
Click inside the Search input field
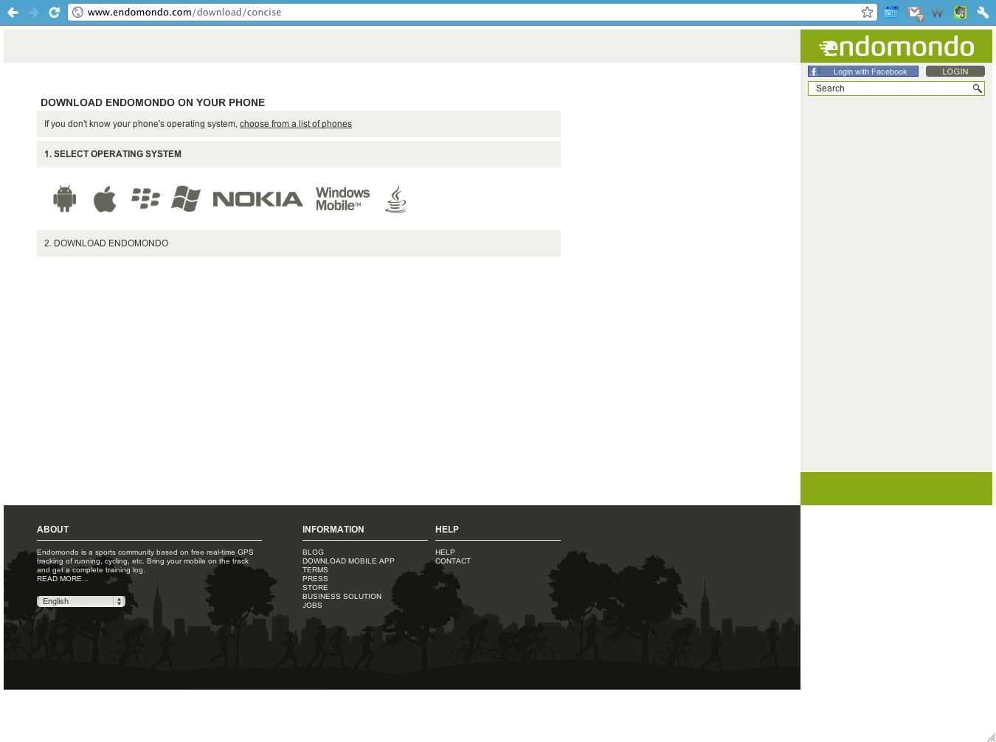click(885, 89)
